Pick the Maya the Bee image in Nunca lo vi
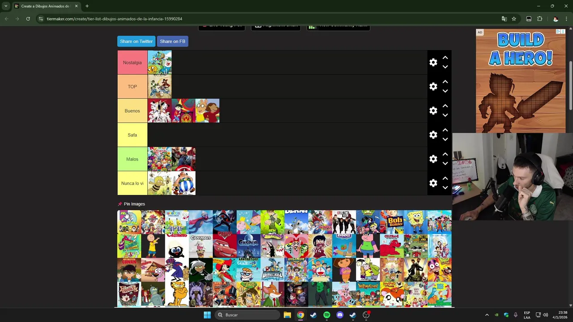The image size is (573, 322). tap(159, 183)
